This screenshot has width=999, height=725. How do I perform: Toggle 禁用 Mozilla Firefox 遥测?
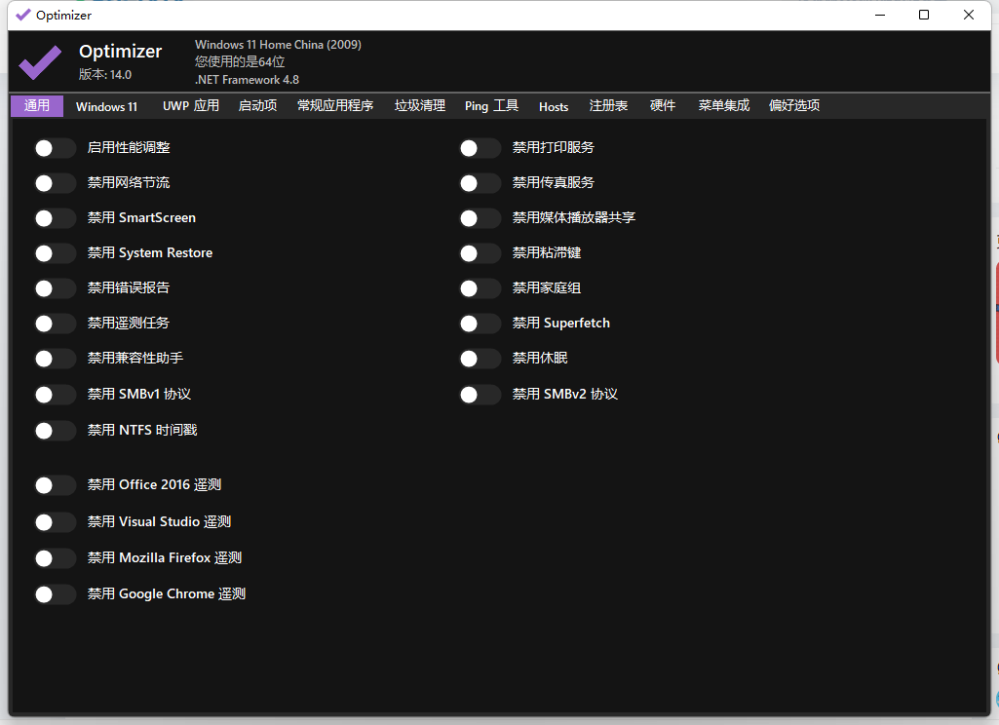tap(55, 556)
